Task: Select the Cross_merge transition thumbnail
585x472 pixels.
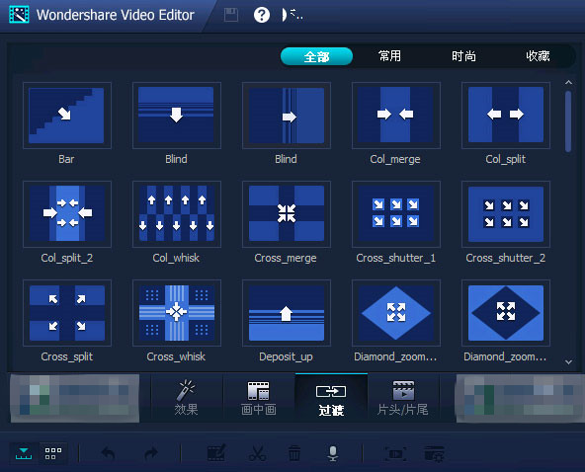Action: (287, 214)
